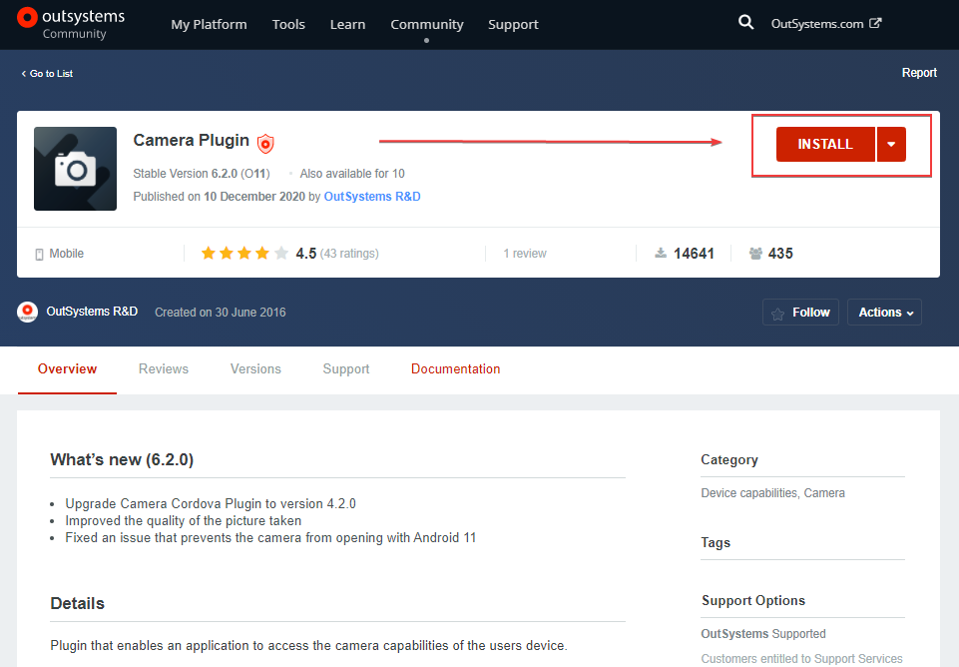The image size is (959, 667).
Task: Open the Community menu
Action: [426, 24]
